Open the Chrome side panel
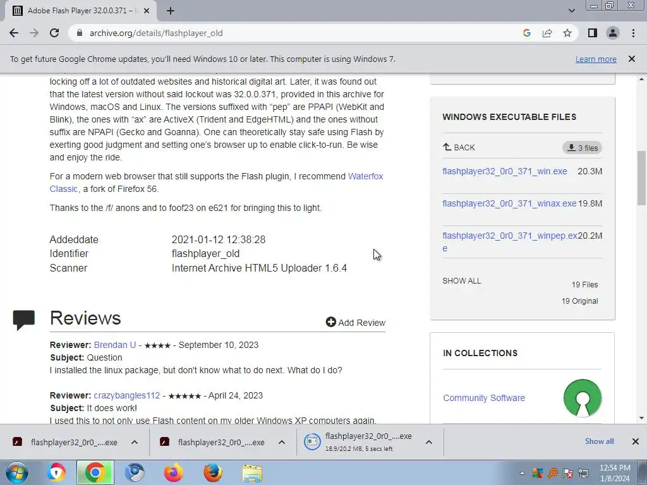Viewport: 647px width, 485px height. coord(593,33)
